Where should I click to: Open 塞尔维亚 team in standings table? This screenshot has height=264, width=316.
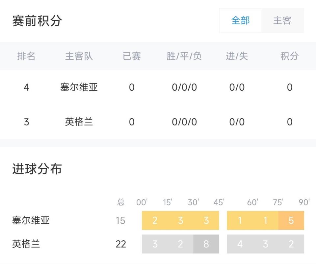tap(79, 87)
